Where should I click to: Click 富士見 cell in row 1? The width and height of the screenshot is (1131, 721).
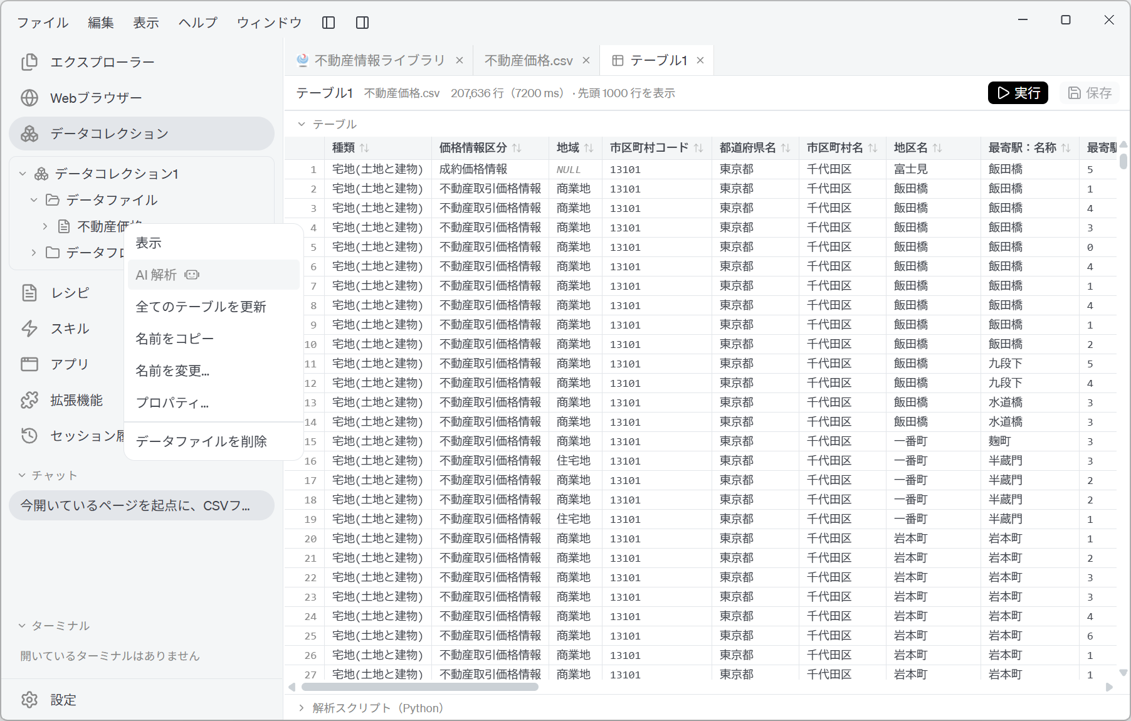click(x=933, y=169)
